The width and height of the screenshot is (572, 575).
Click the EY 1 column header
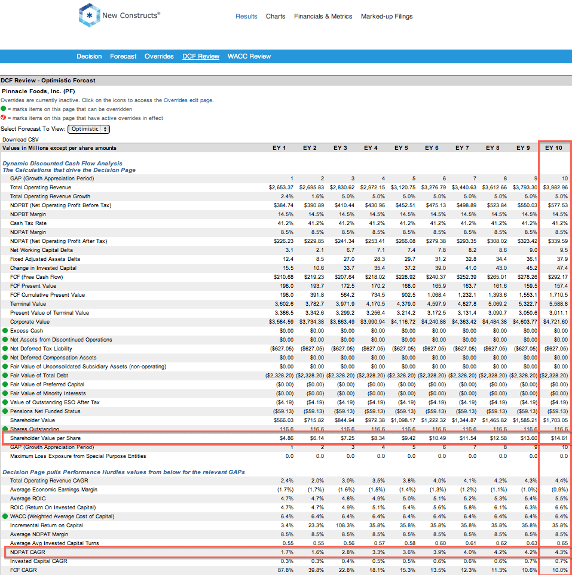279,148
